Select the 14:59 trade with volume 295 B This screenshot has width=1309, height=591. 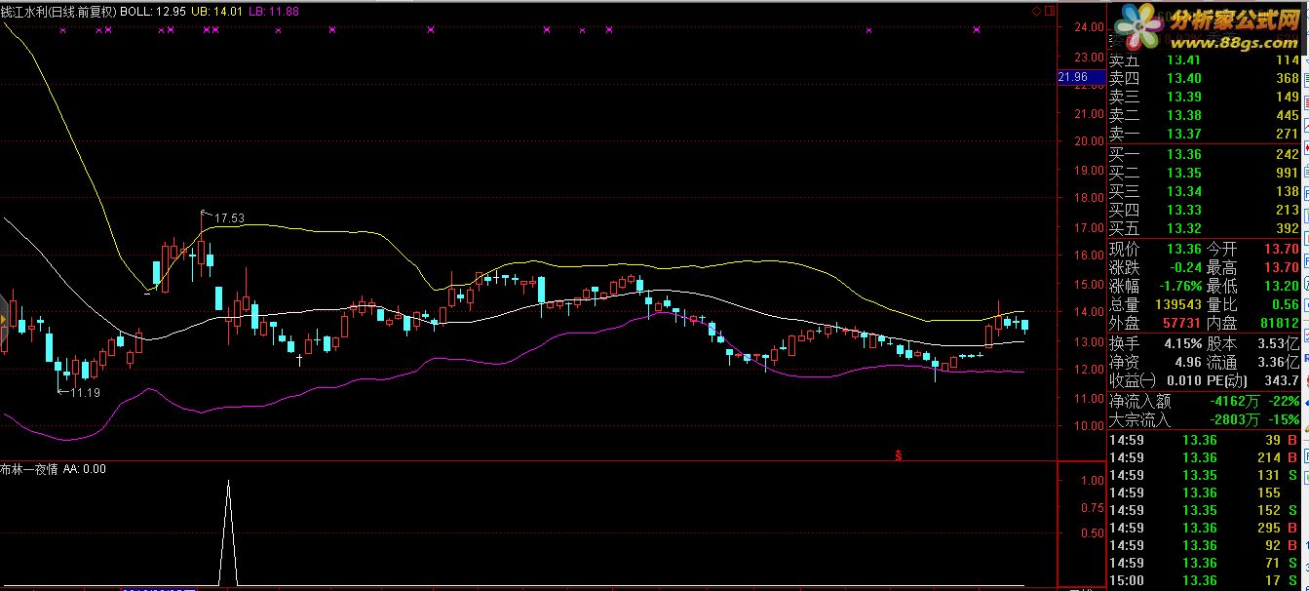pos(1205,528)
